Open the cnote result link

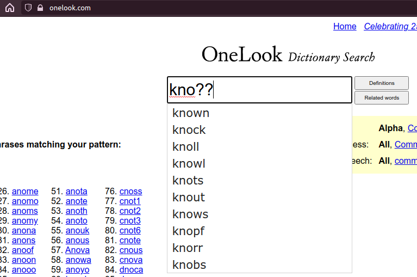(130, 241)
